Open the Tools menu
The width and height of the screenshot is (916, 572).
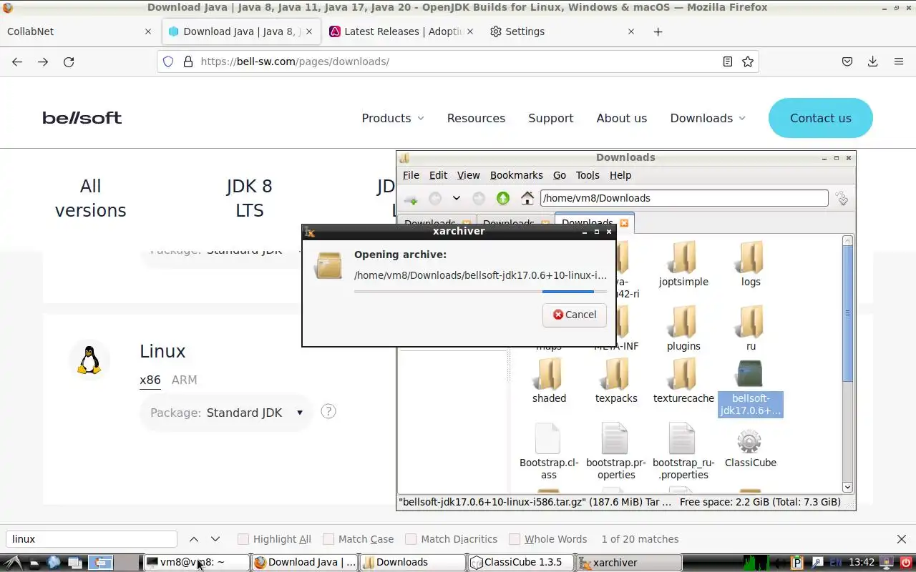[588, 175]
